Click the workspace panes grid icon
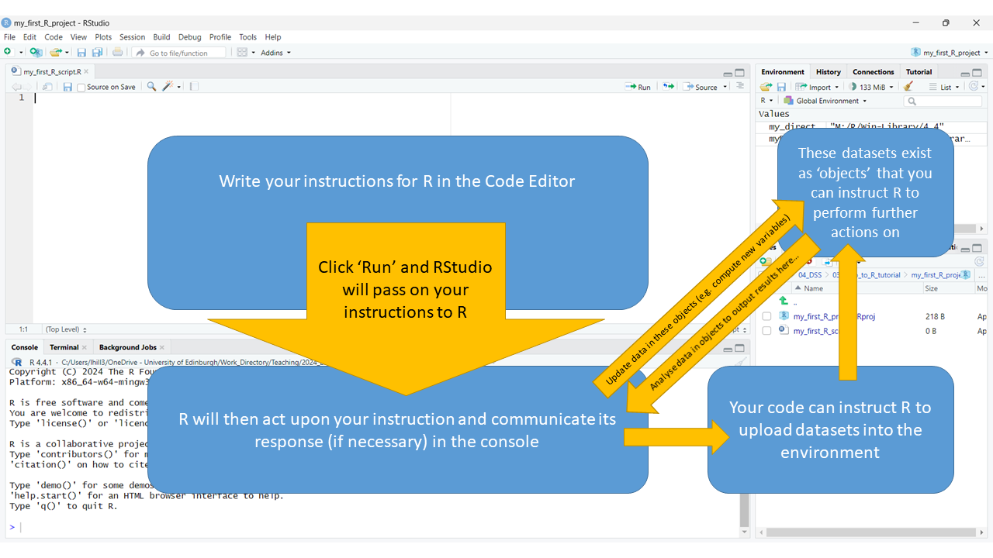The height and width of the screenshot is (558, 993). (x=242, y=52)
